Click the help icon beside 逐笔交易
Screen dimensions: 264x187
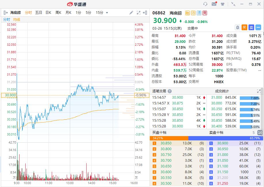tap(170, 91)
